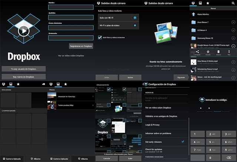Open the Asus Nexus 7 folder icon
237x162 pixels.
click(x=193, y=22)
